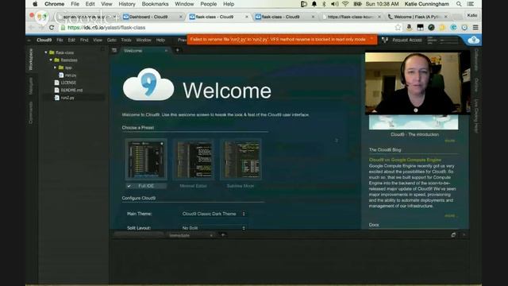
Task: Open the Cloud9 Edit menu
Action: [71, 40]
